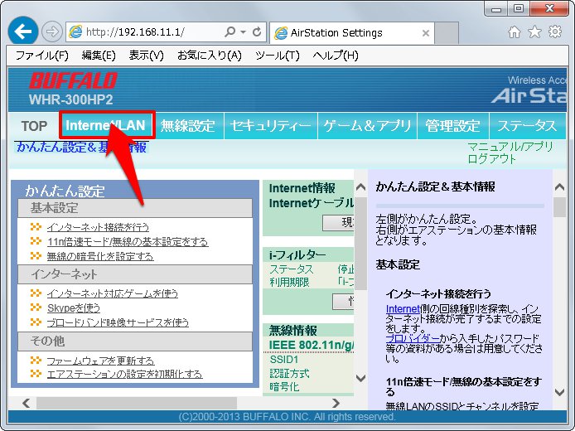Click the search magnifier in address bar

pyautogui.click(x=230, y=32)
